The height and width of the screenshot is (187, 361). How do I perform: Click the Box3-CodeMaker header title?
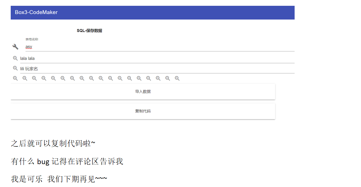(x=36, y=13)
